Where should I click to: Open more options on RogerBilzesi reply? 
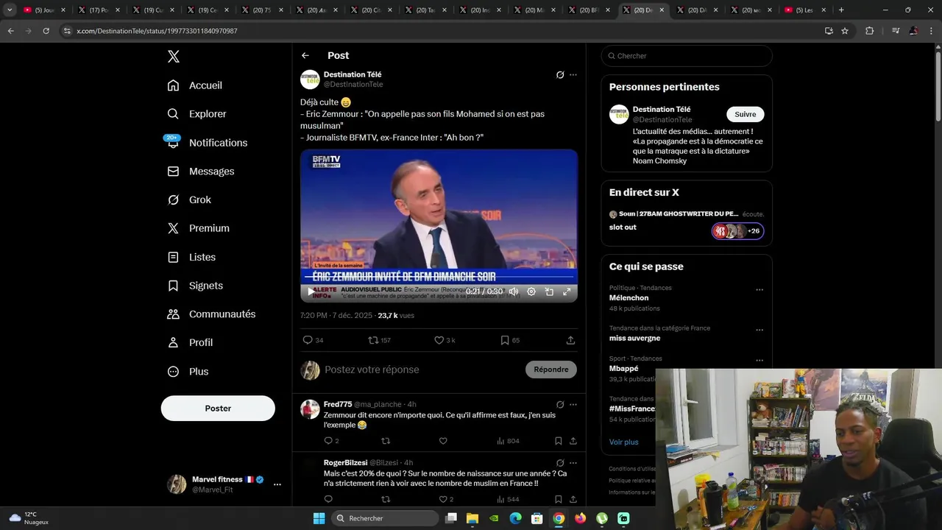point(573,463)
